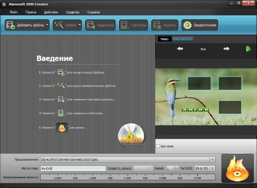
Task: Click the Метка тома My DVD field
Action: 73,169
